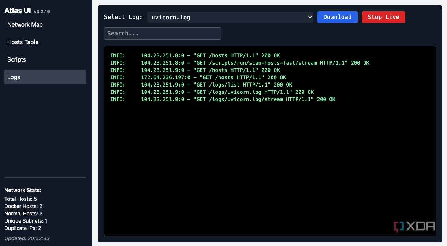Image resolution: width=447 pixels, height=246 pixels.
Task: Focus the Search log input field
Action: coord(163,34)
